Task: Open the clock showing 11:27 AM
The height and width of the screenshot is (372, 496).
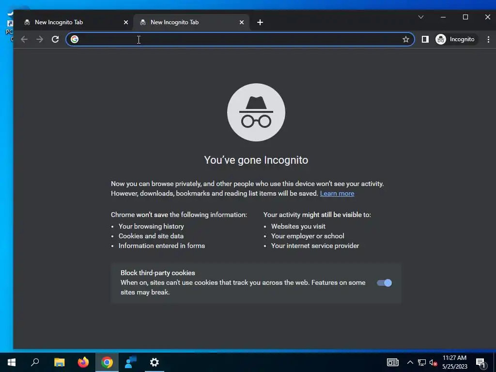Action: tap(454, 362)
